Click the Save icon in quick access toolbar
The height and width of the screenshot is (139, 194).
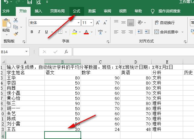[x=29, y=2]
